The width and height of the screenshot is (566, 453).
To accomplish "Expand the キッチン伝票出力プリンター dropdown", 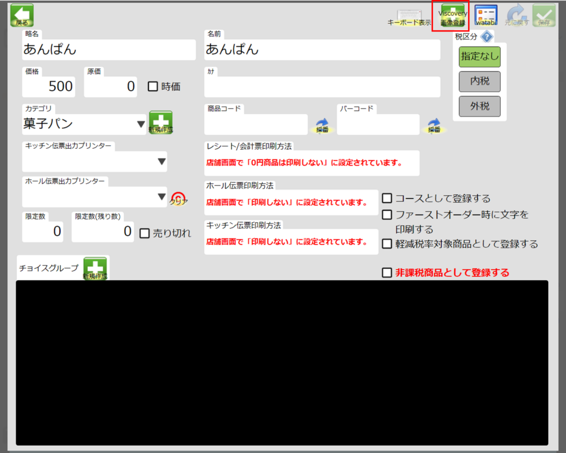I will click(x=95, y=161).
